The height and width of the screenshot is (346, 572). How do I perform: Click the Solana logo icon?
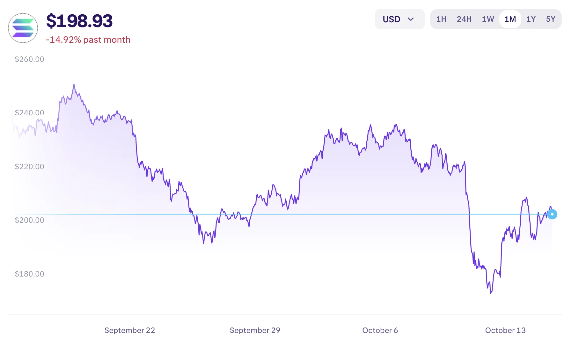tap(23, 28)
